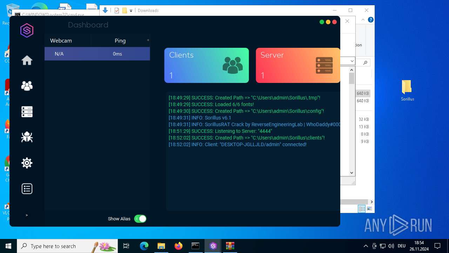Open quick access toolbar dropdown in Downloads
The image size is (449, 253).
tap(131, 11)
